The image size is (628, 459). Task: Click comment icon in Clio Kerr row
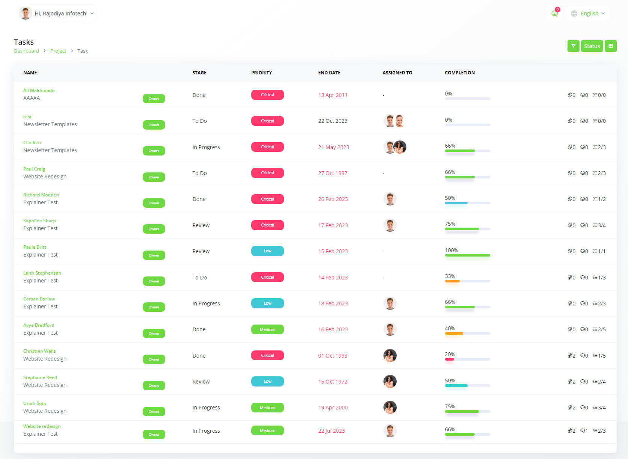click(x=583, y=147)
